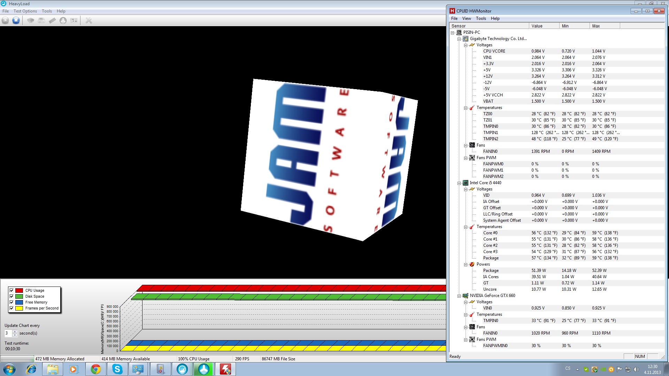669x376 pixels.
Task: Click the HeavyLoad title bar app icon
Action: tap(3, 3)
